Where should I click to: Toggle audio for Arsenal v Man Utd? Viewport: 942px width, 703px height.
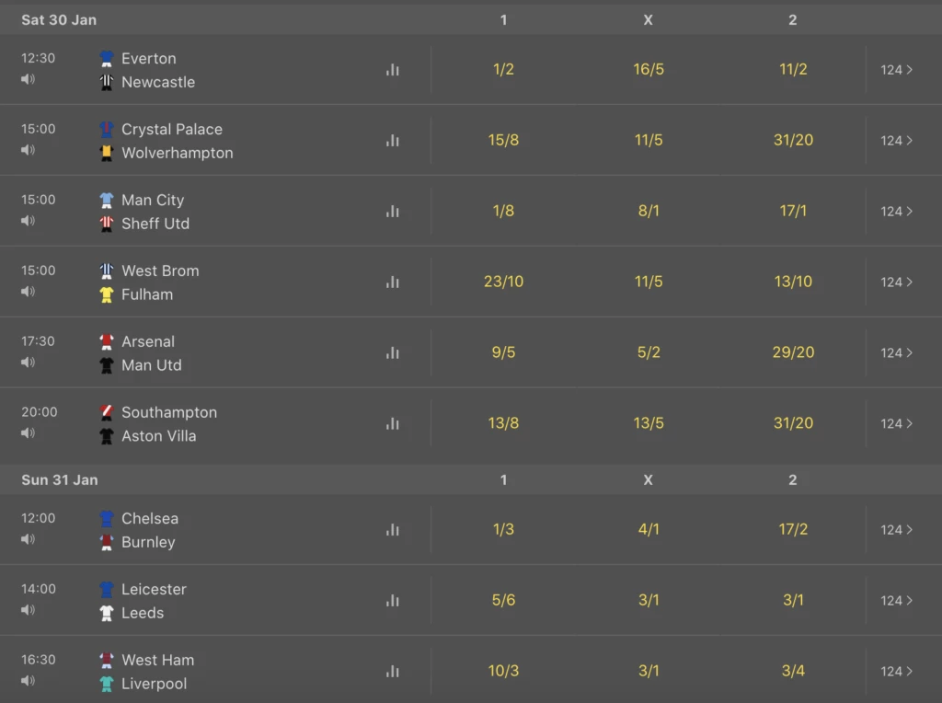[x=28, y=363]
